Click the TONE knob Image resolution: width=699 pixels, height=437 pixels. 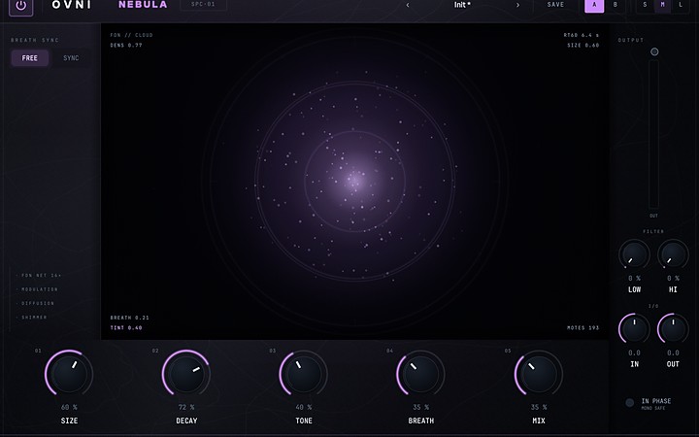point(304,373)
